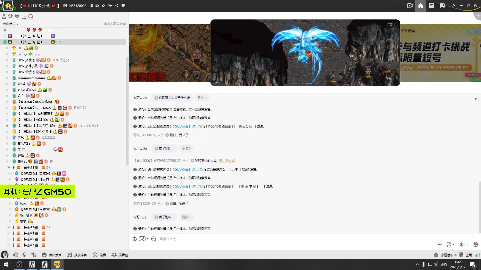Click the pointing hand icon in chat bar
481x270 pixels.
[135, 239]
